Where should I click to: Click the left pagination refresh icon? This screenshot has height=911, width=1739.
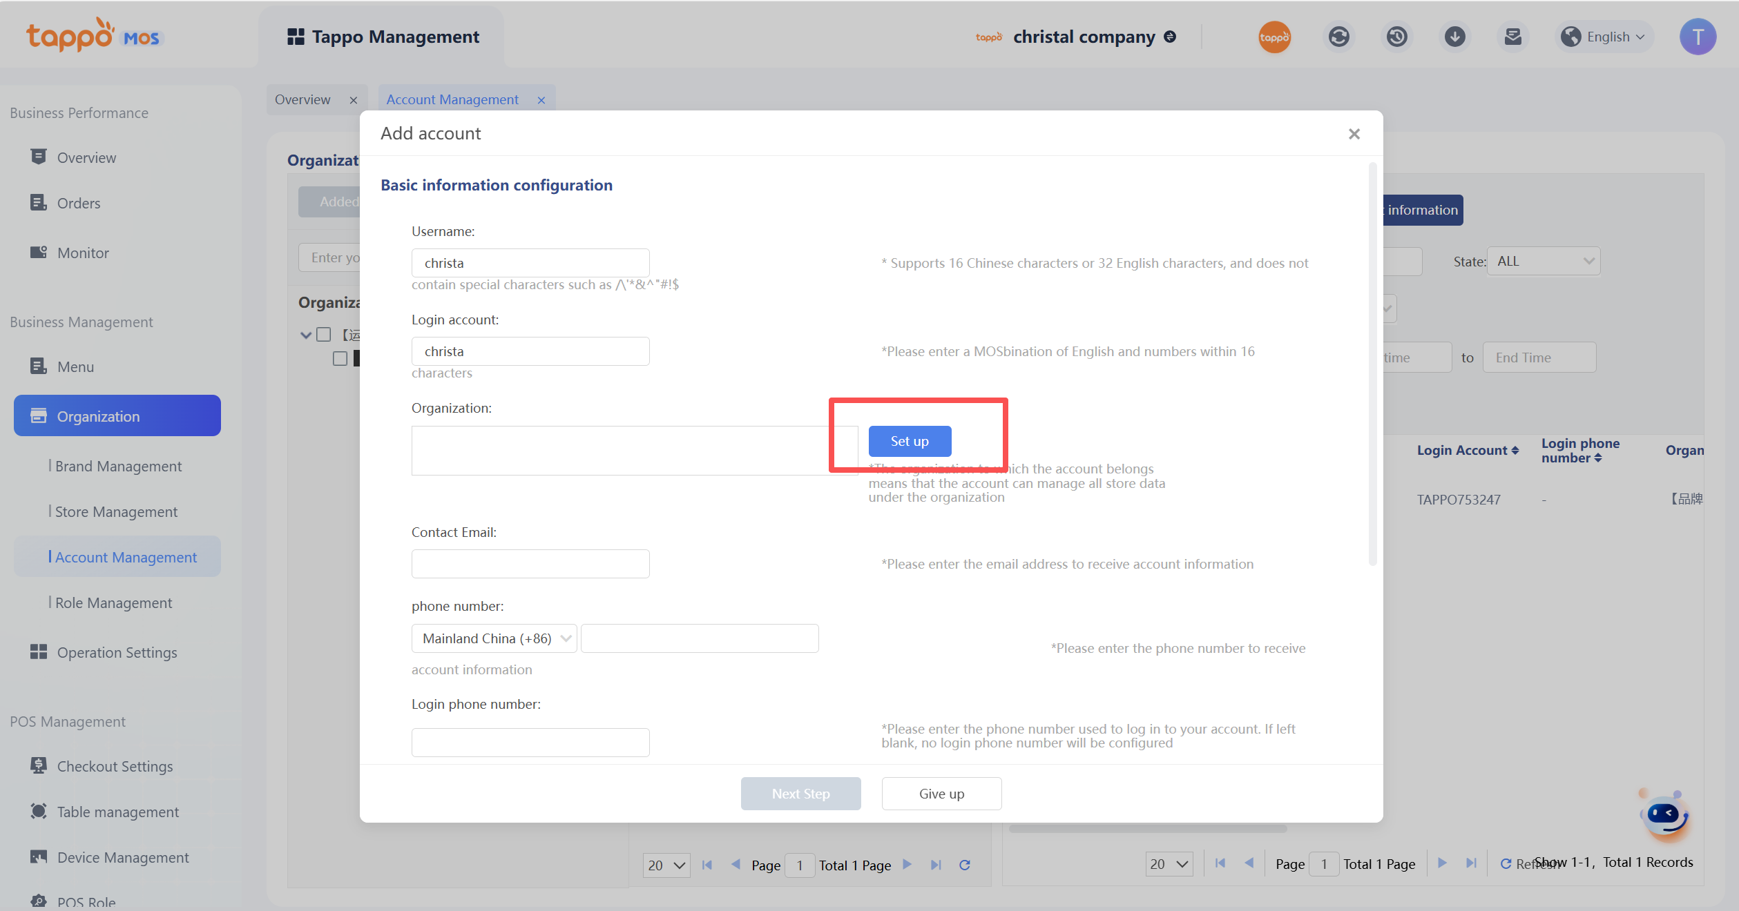[965, 865]
